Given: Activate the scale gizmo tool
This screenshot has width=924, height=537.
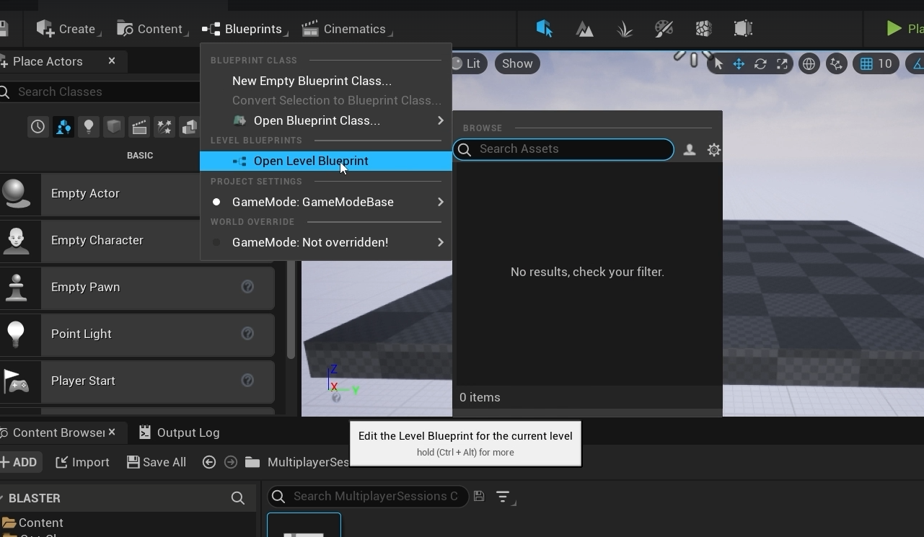Looking at the screenshot, I should point(782,63).
